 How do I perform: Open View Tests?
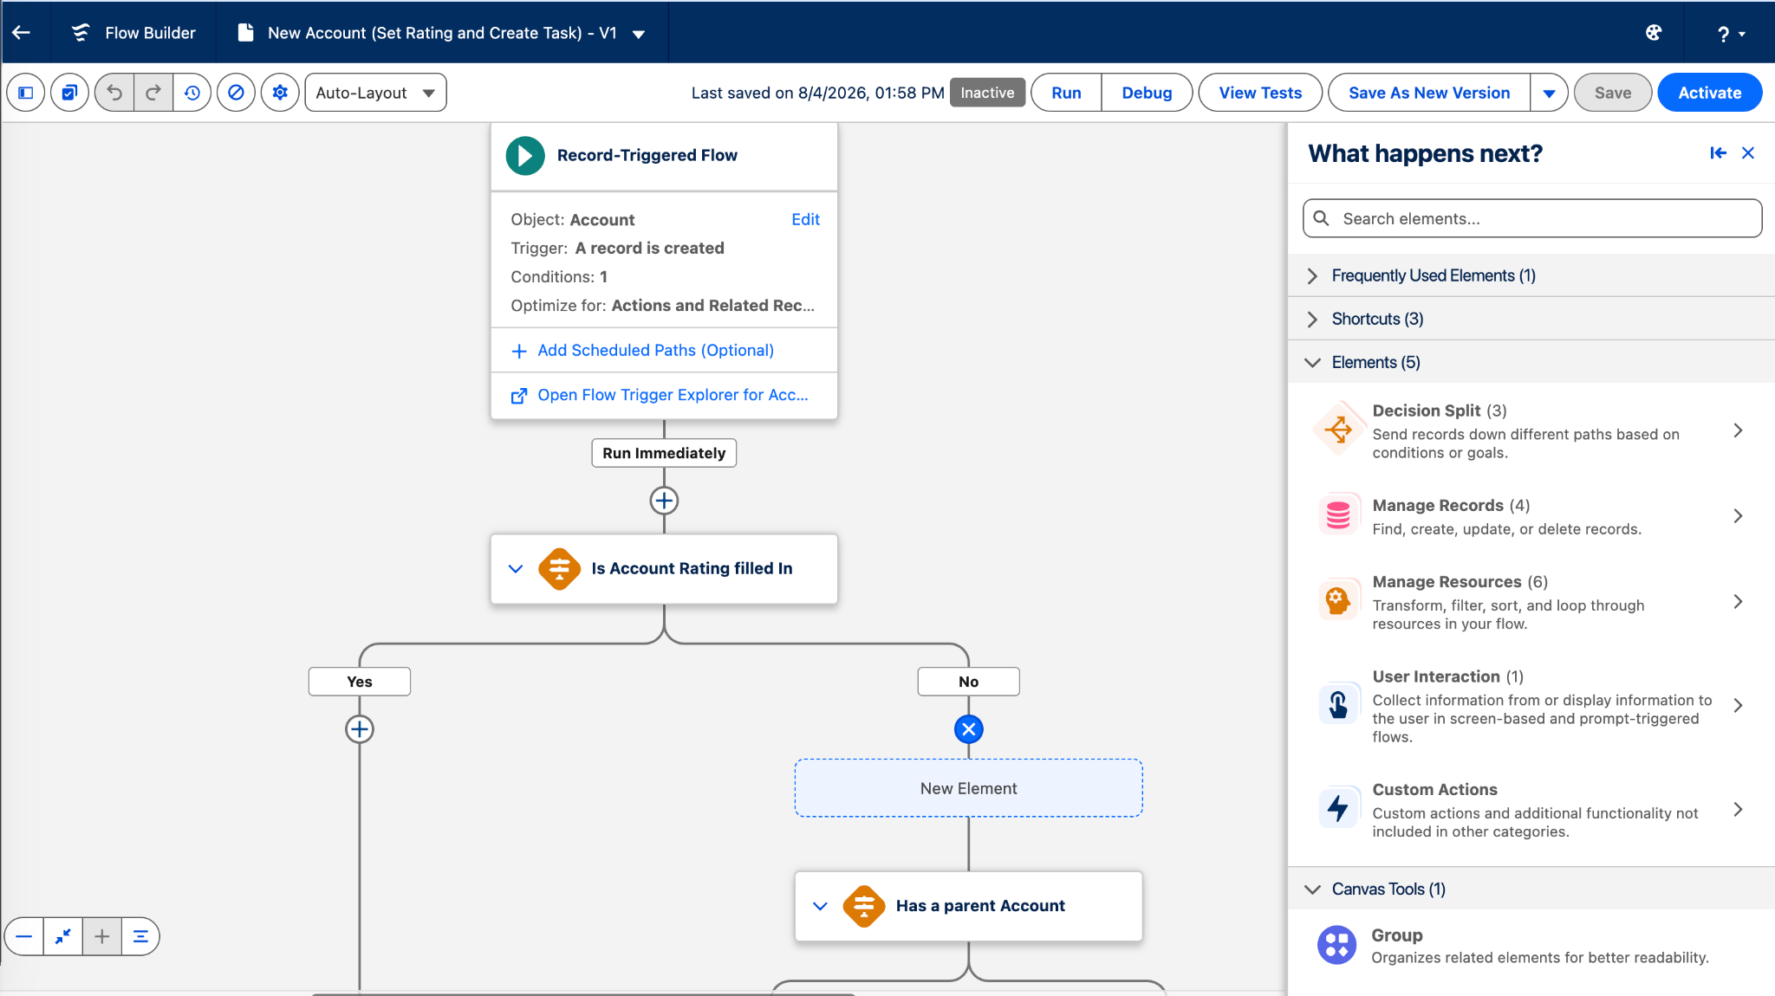(x=1260, y=93)
